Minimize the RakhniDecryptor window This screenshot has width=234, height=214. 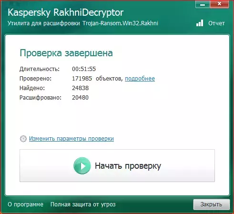pos(203,4)
